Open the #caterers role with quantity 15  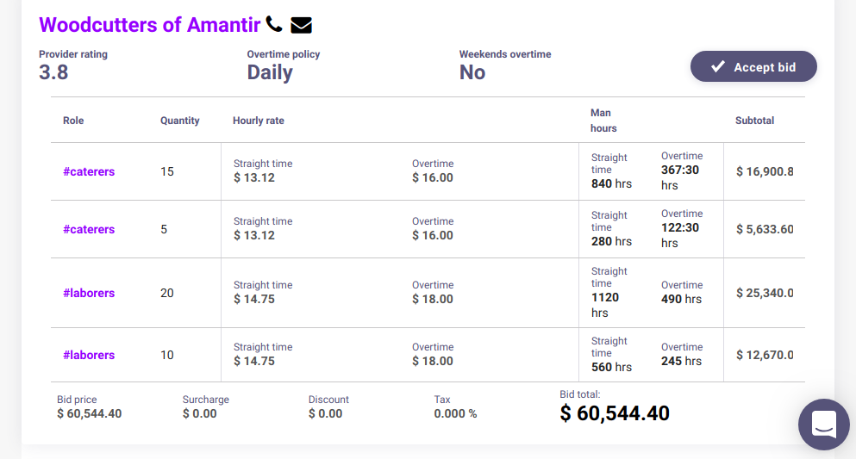89,171
